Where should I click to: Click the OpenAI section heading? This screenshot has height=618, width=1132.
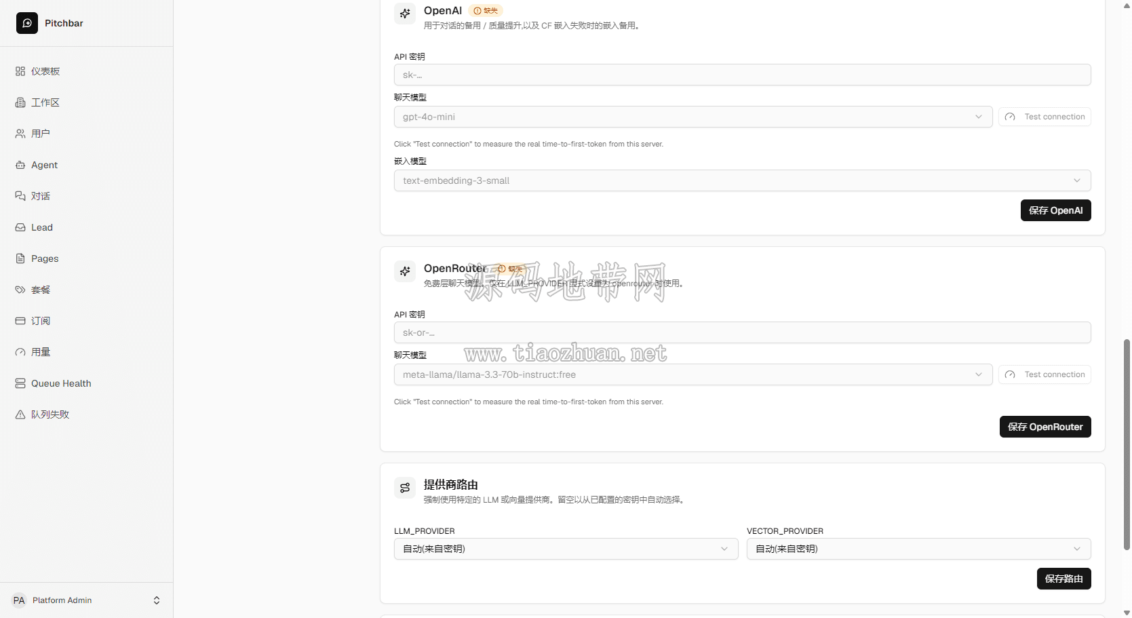443,11
